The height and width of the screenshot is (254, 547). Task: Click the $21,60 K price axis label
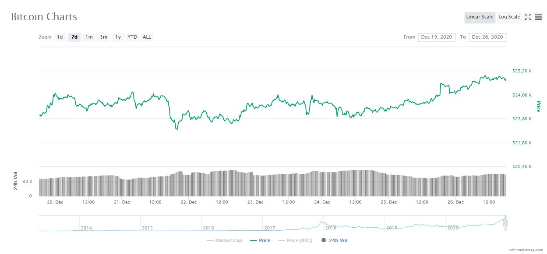[x=522, y=143]
